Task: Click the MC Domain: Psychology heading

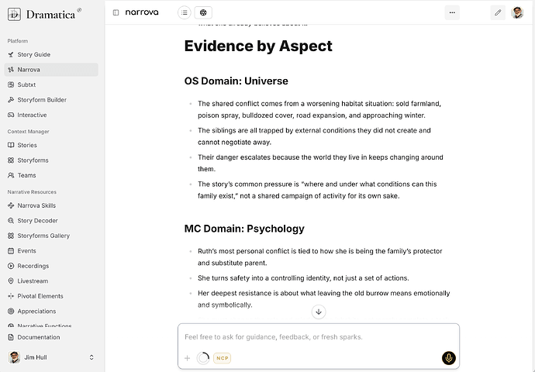Action: coord(244,229)
